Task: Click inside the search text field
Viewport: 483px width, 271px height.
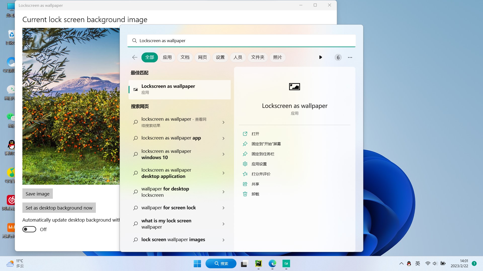Action: tap(242, 41)
